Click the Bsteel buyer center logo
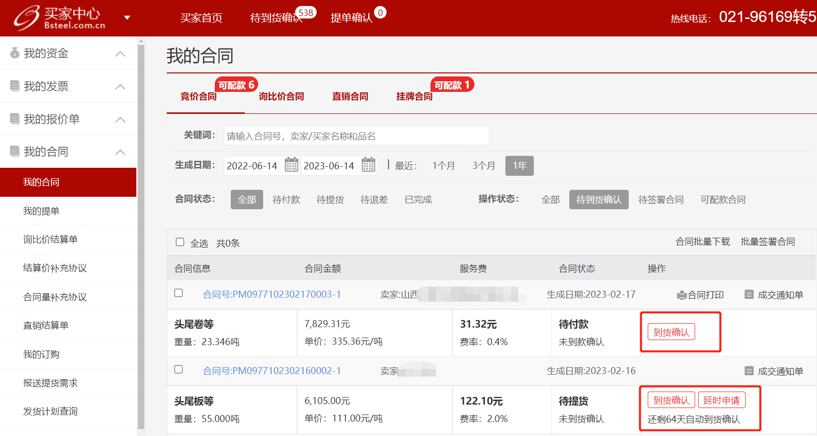This screenshot has width=817, height=436. pos(59,18)
